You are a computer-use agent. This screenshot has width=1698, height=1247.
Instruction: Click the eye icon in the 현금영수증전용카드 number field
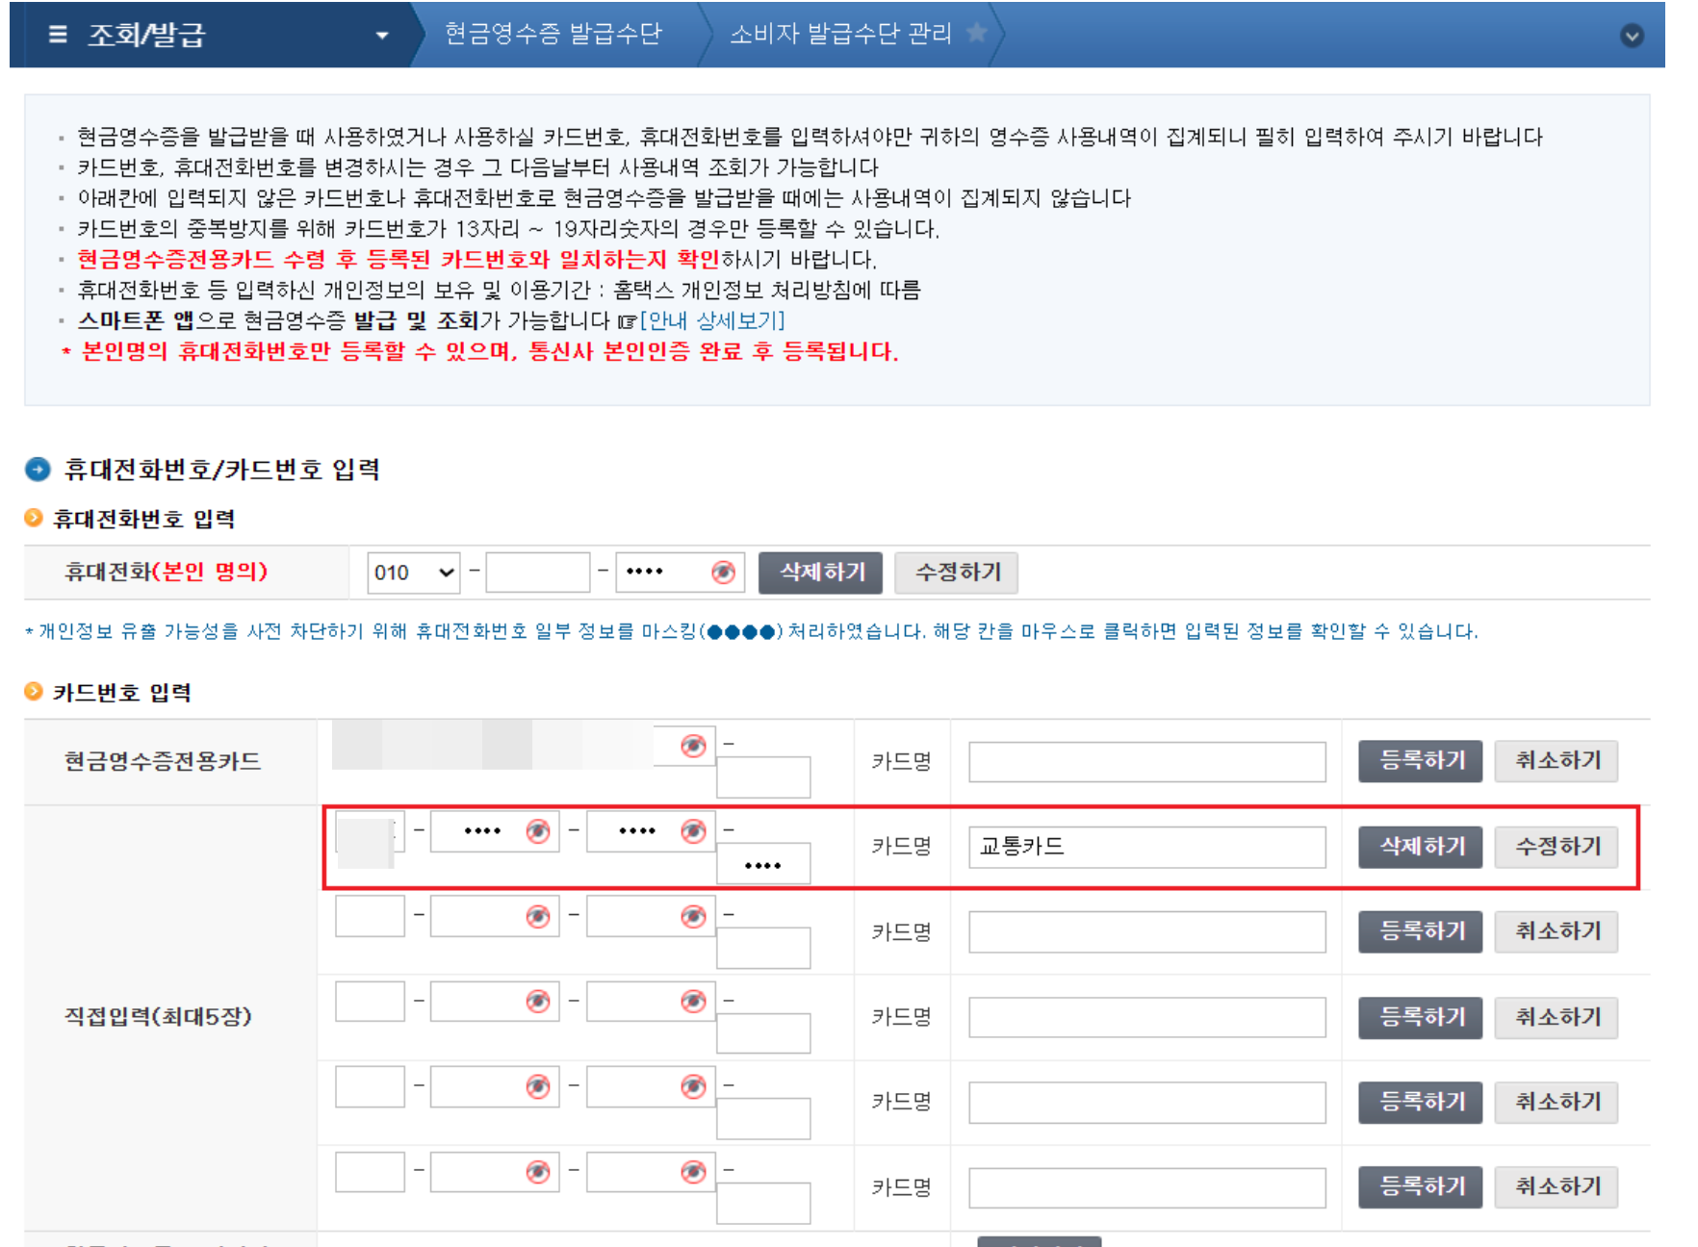tap(695, 747)
